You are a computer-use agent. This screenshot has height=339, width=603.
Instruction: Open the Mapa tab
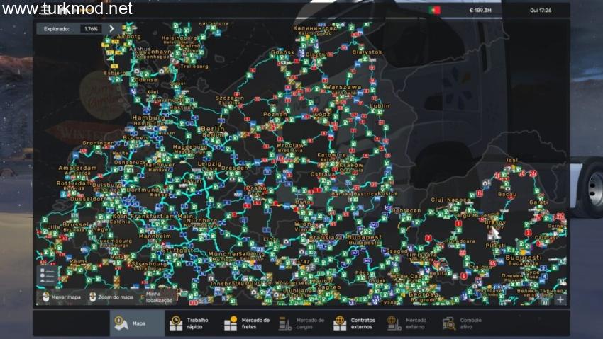click(138, 323)
